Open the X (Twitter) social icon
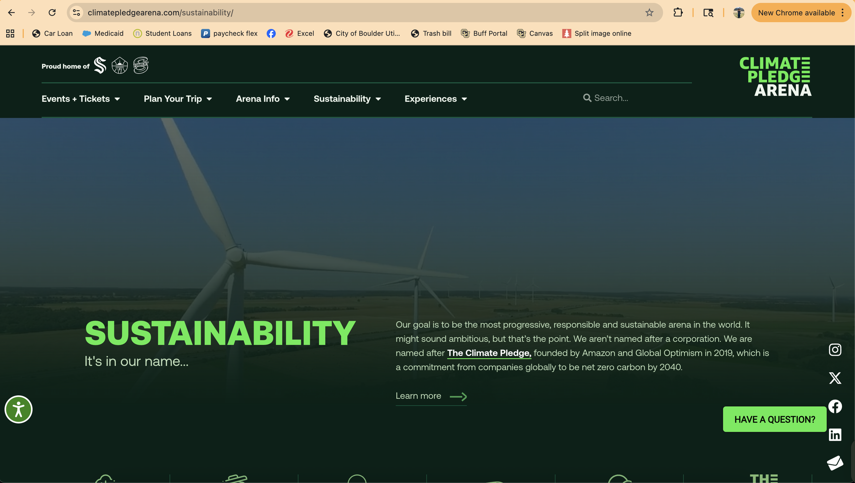The width and height of the screenshot is (855, 483). (835, 378)
